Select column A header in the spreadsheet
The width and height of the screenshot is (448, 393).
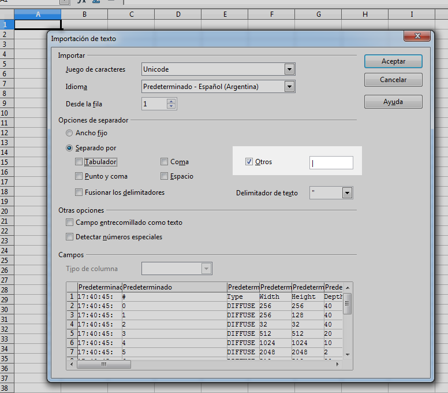click(38, 14)
